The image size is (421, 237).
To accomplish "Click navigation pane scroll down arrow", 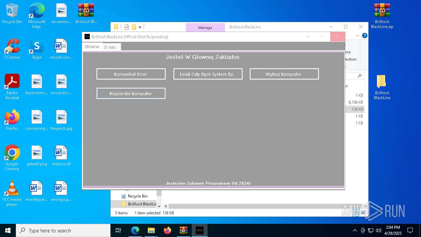I will 159,206.
